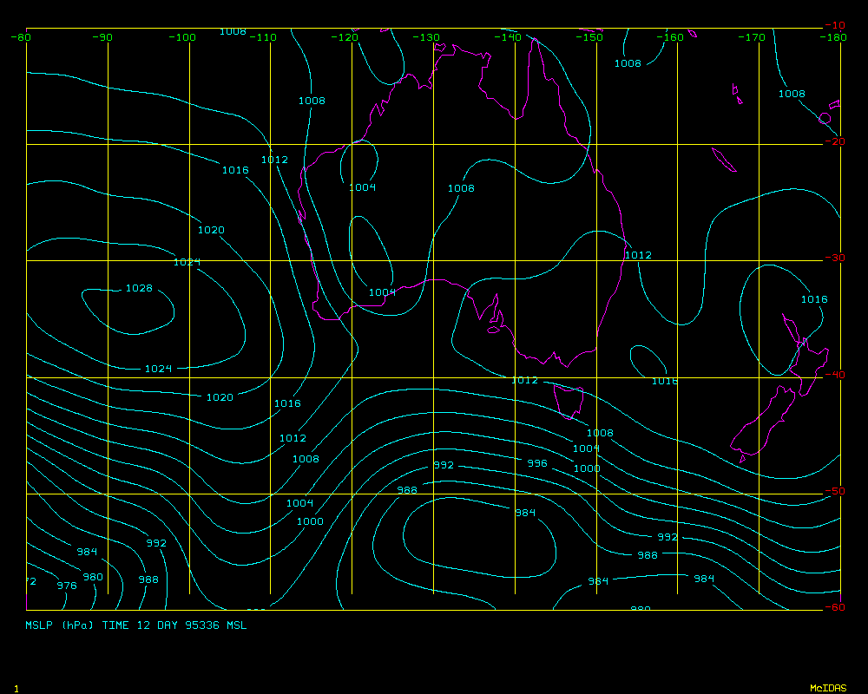Viewport: 868px width, 694px height.
Task: Select the -130 longitude label
Action: pos(426,37)
